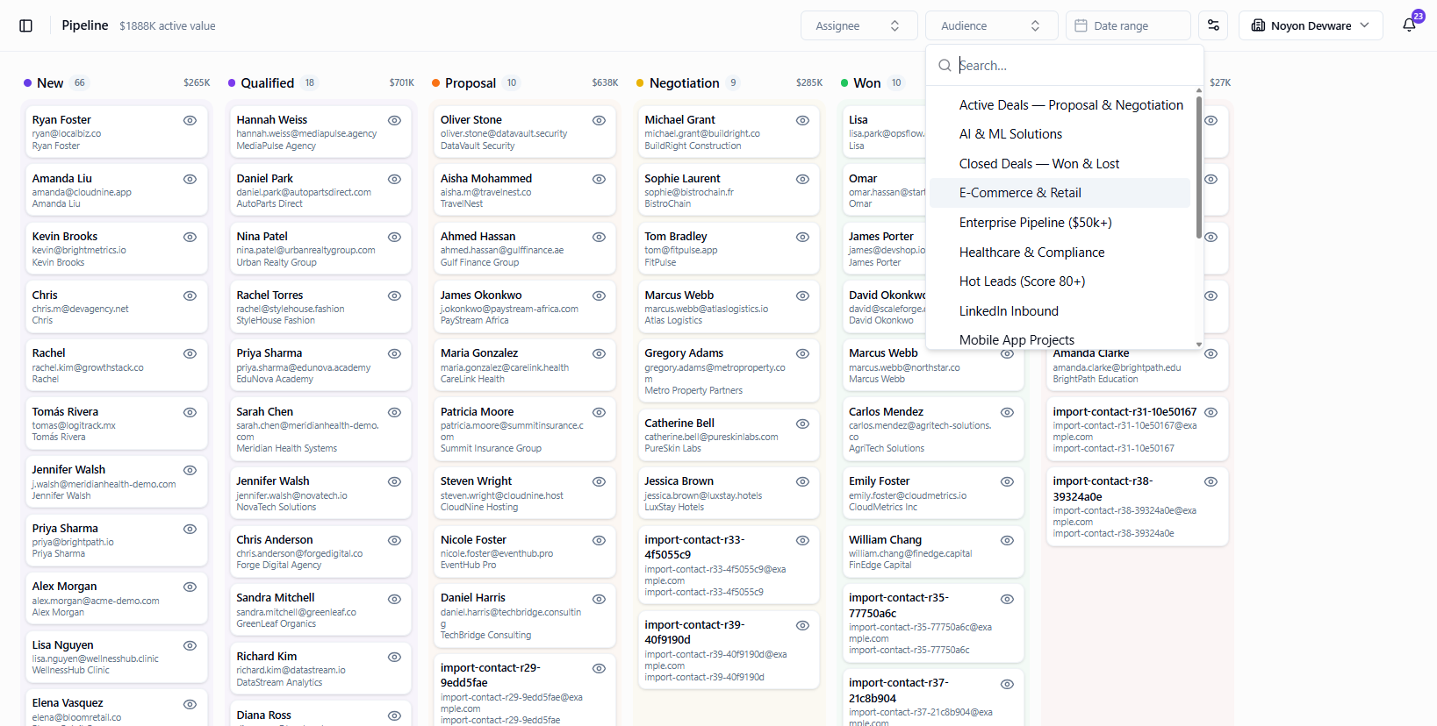Toggle eye icon on Michael Grant card
The width and height of the screenshot is (1437, 726).
[802, 120]
